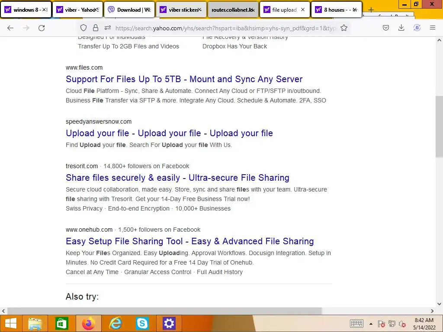Launch File Explorer from the taskbar

tap(35, 323)
